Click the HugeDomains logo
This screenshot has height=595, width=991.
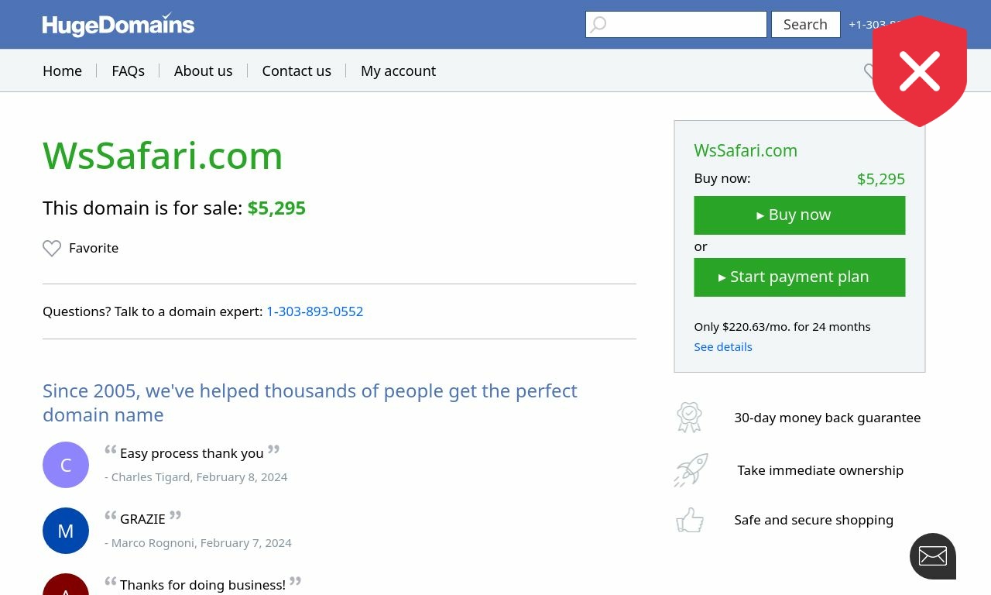pos(118,25)
